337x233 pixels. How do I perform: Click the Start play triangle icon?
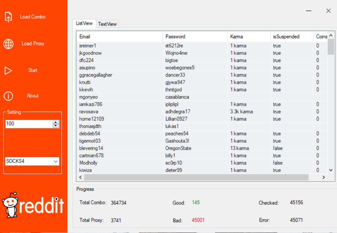[x=8, y=71]
